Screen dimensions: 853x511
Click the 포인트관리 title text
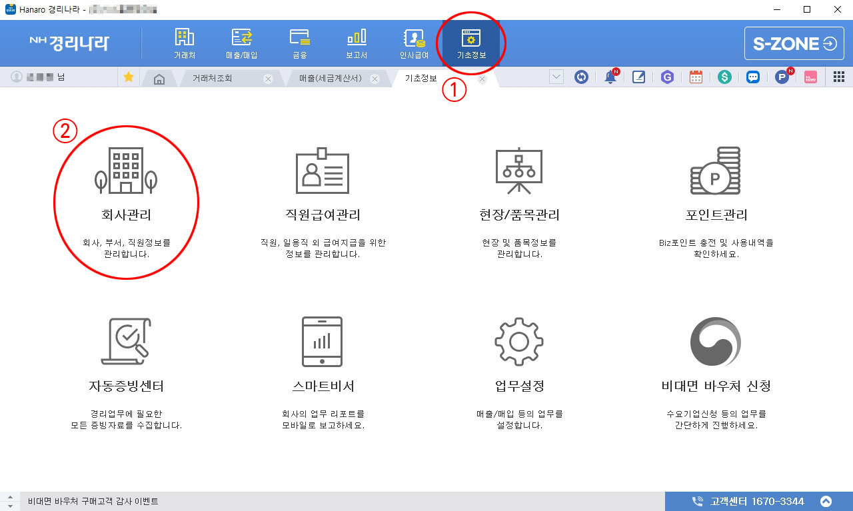click(x=715, y=215)
